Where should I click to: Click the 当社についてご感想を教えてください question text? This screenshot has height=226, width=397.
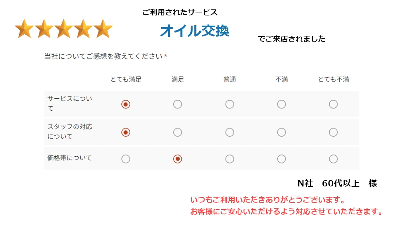tap(103, 56)
